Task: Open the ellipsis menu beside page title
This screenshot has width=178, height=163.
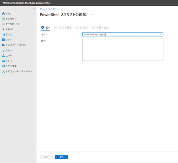Action: (x=92, y=15)
